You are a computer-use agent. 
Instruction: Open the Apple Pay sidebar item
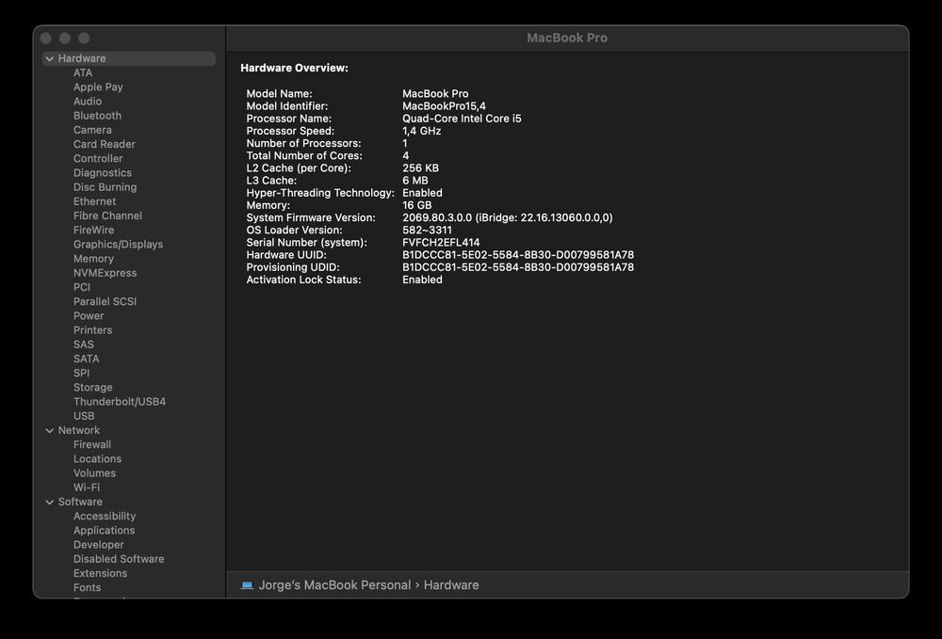[98, 87]
